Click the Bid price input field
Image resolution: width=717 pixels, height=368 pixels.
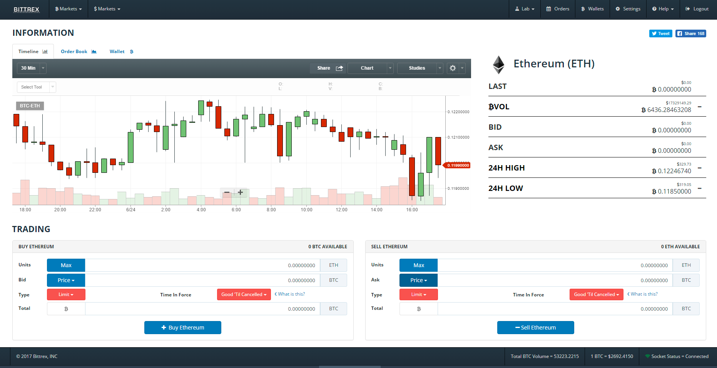pyautogui.click(x=202, y=280)
